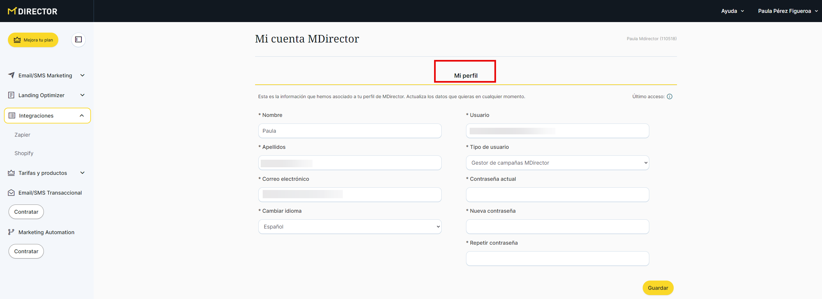
Task: Click the info icon next to Último acceso
Action: tap(669, 96)
